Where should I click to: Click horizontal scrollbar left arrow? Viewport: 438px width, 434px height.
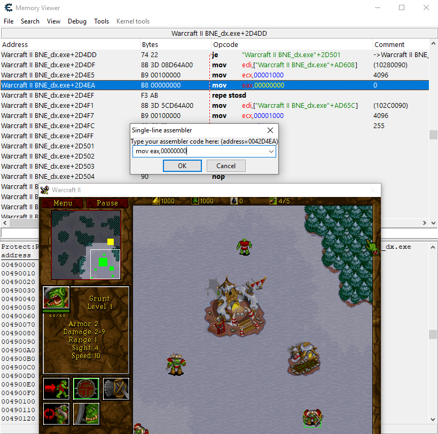point(5,223)
